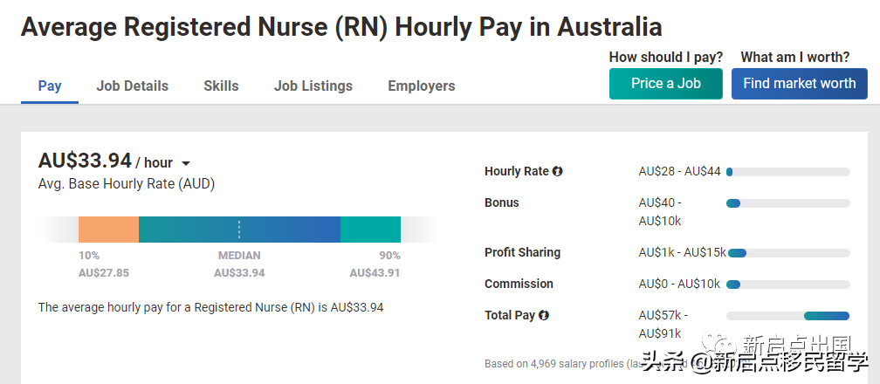Click the median marker on the pay bar

239,230
